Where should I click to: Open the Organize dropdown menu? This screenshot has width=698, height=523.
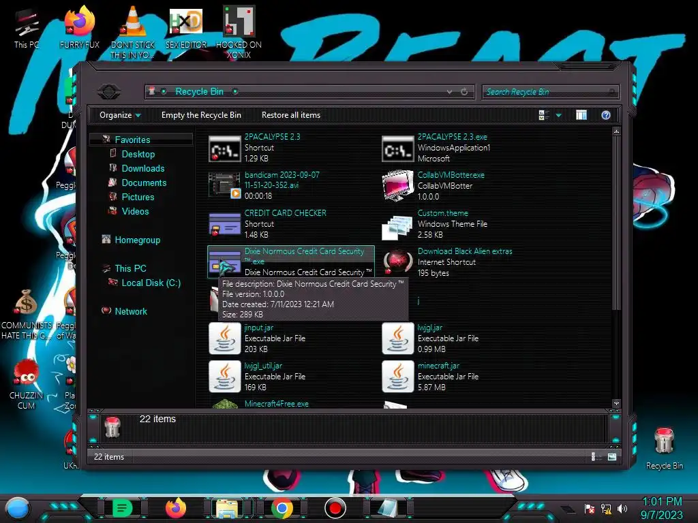tap(120, 115)
